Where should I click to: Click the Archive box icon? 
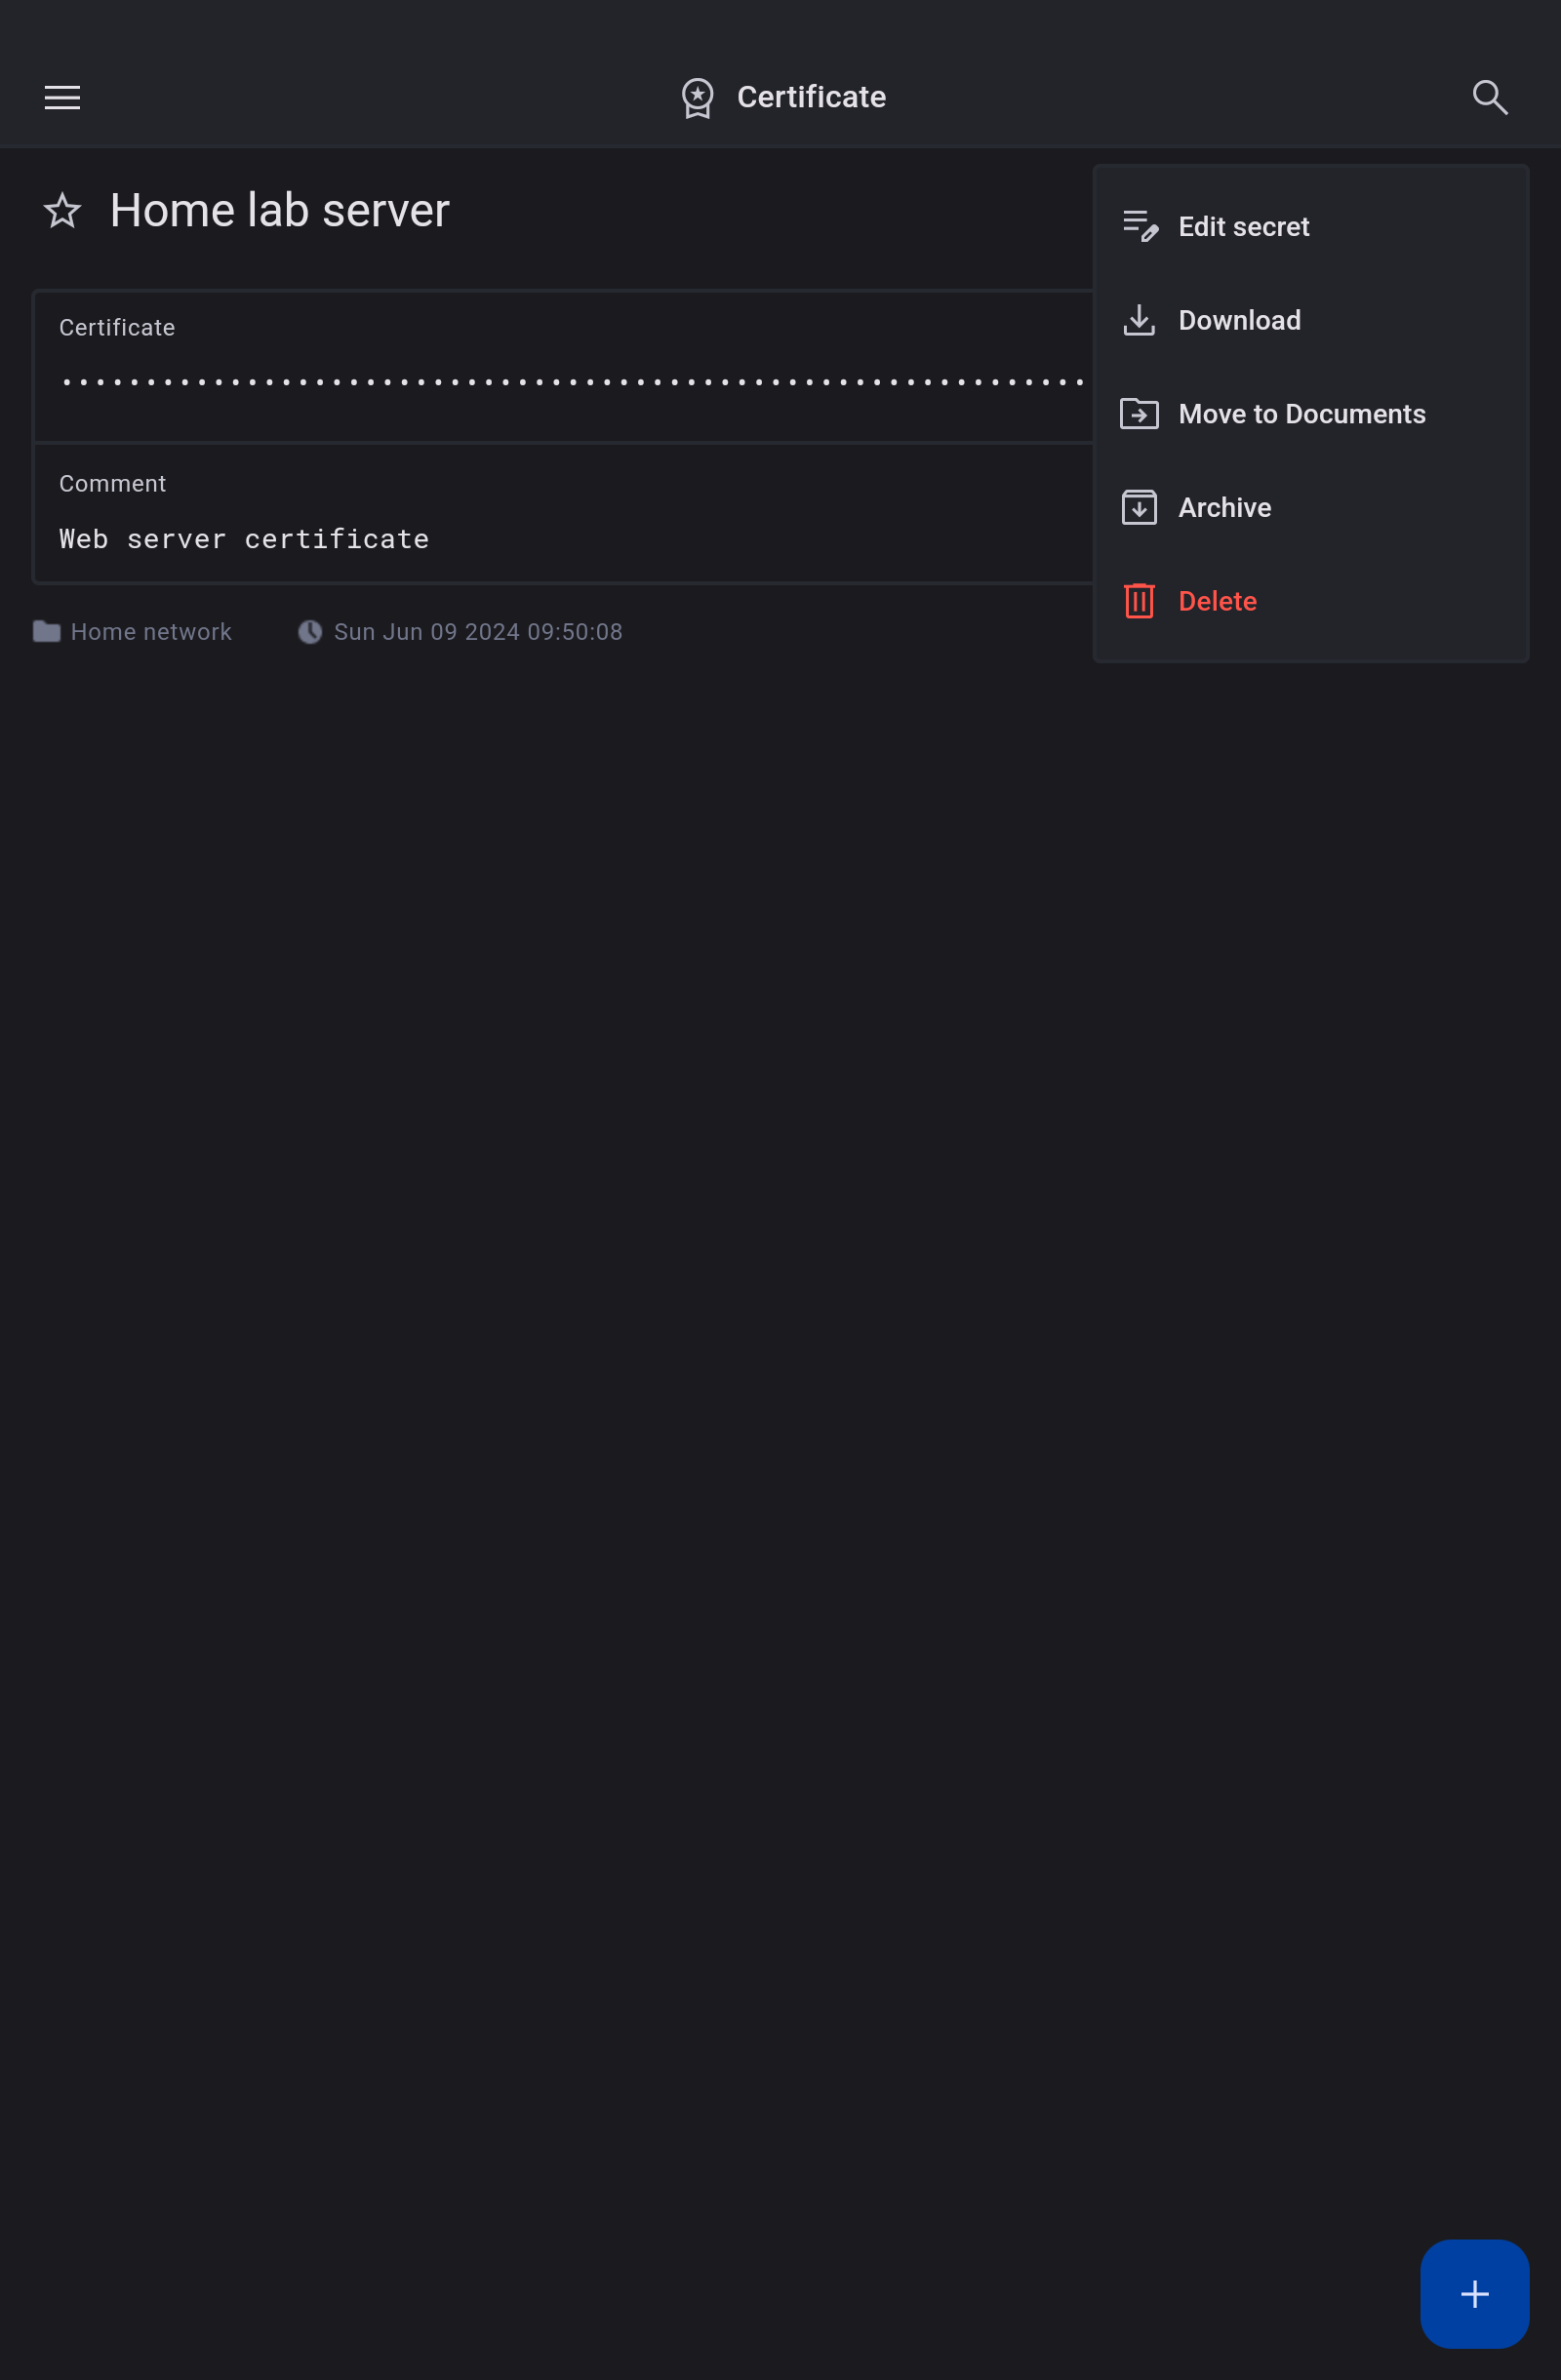point(1139,507)
